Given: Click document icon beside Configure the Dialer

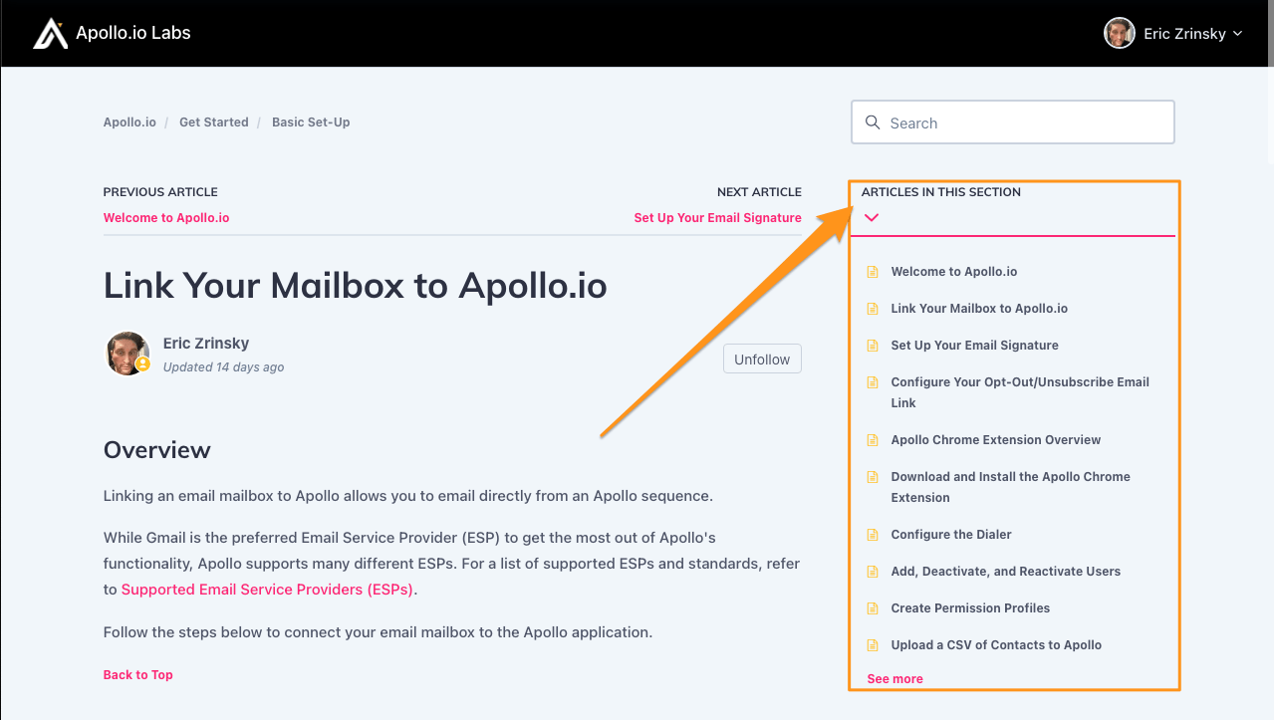Looking at the screenshot, I should click(873, 535).
